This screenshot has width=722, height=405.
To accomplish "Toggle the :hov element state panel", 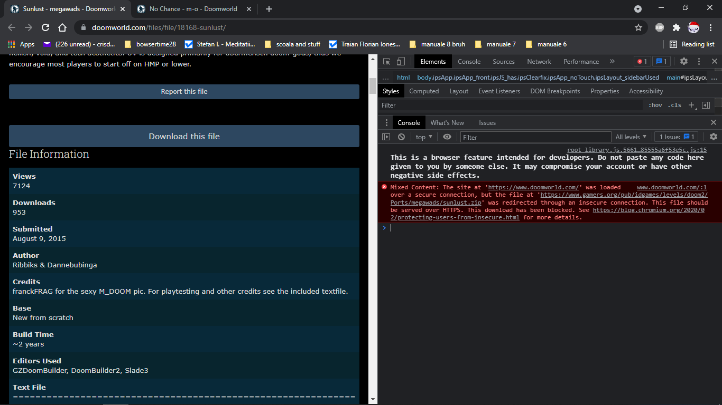I will click(x=655, y=105).
